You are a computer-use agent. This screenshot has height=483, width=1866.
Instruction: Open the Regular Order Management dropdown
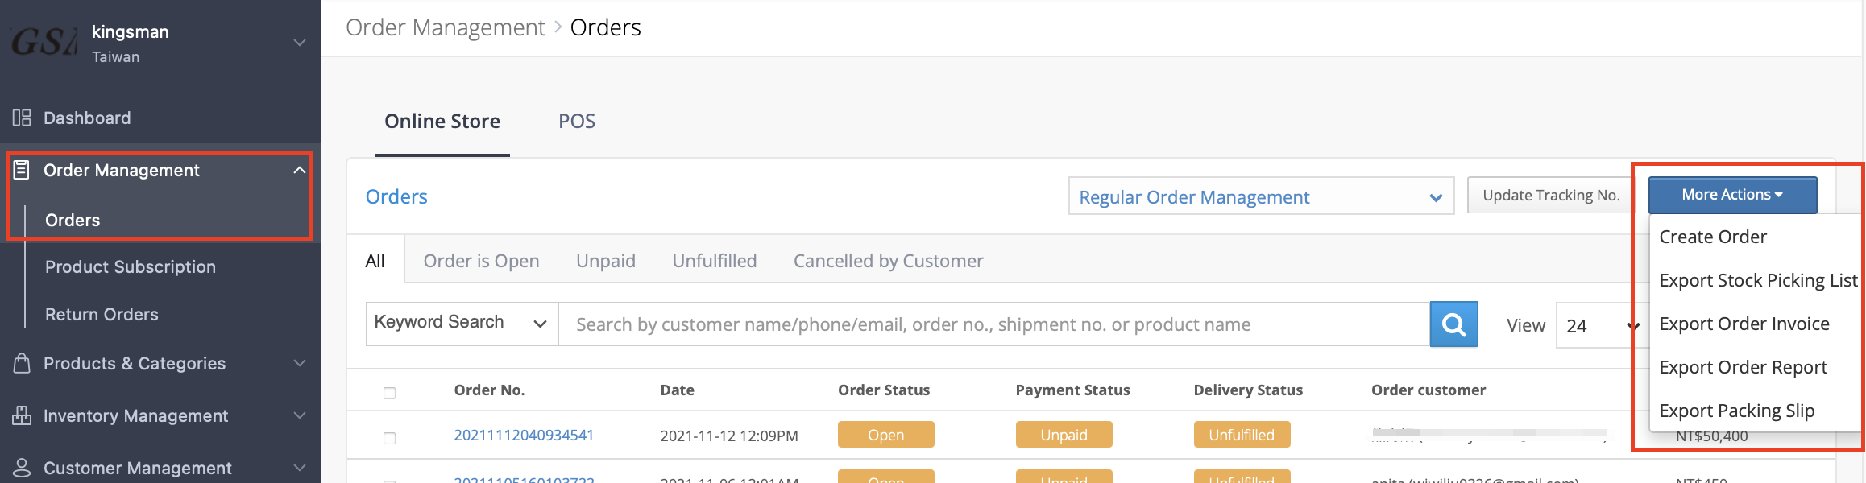coord(1261,196)
